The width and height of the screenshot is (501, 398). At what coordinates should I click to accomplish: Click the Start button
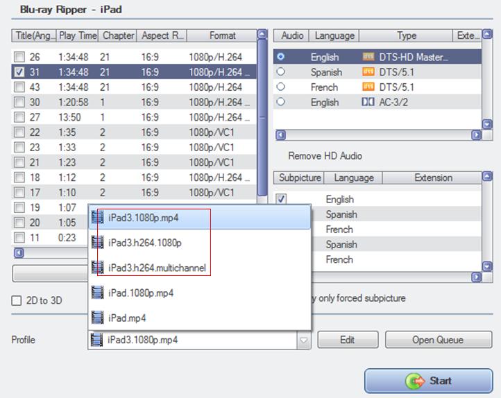[428, 381]
